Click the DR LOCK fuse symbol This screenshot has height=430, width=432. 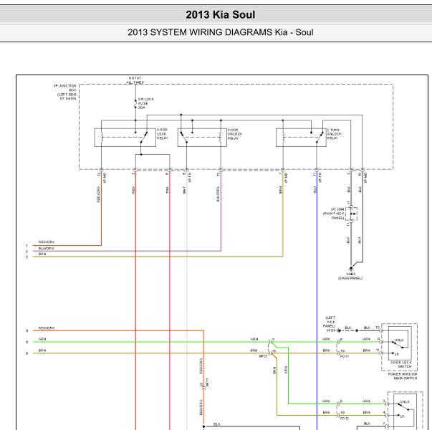[x=135, y=104]
